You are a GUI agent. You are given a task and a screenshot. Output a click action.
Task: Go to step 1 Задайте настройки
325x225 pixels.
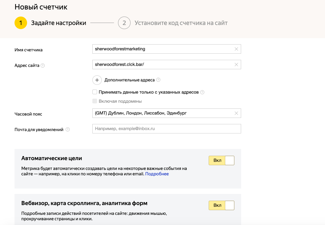click(x=21, y=23)
